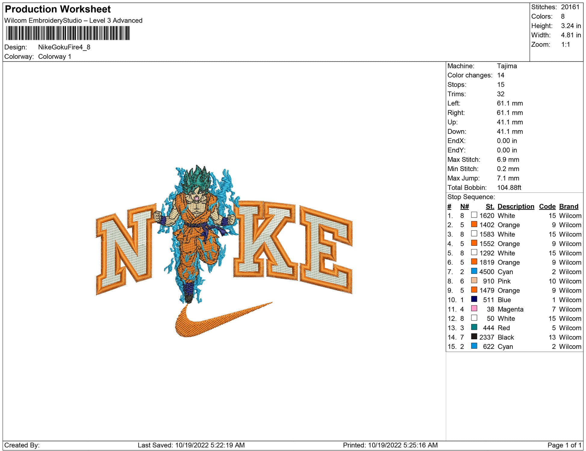Pick the cyan swatch in stop row 15

click(474, 346)
